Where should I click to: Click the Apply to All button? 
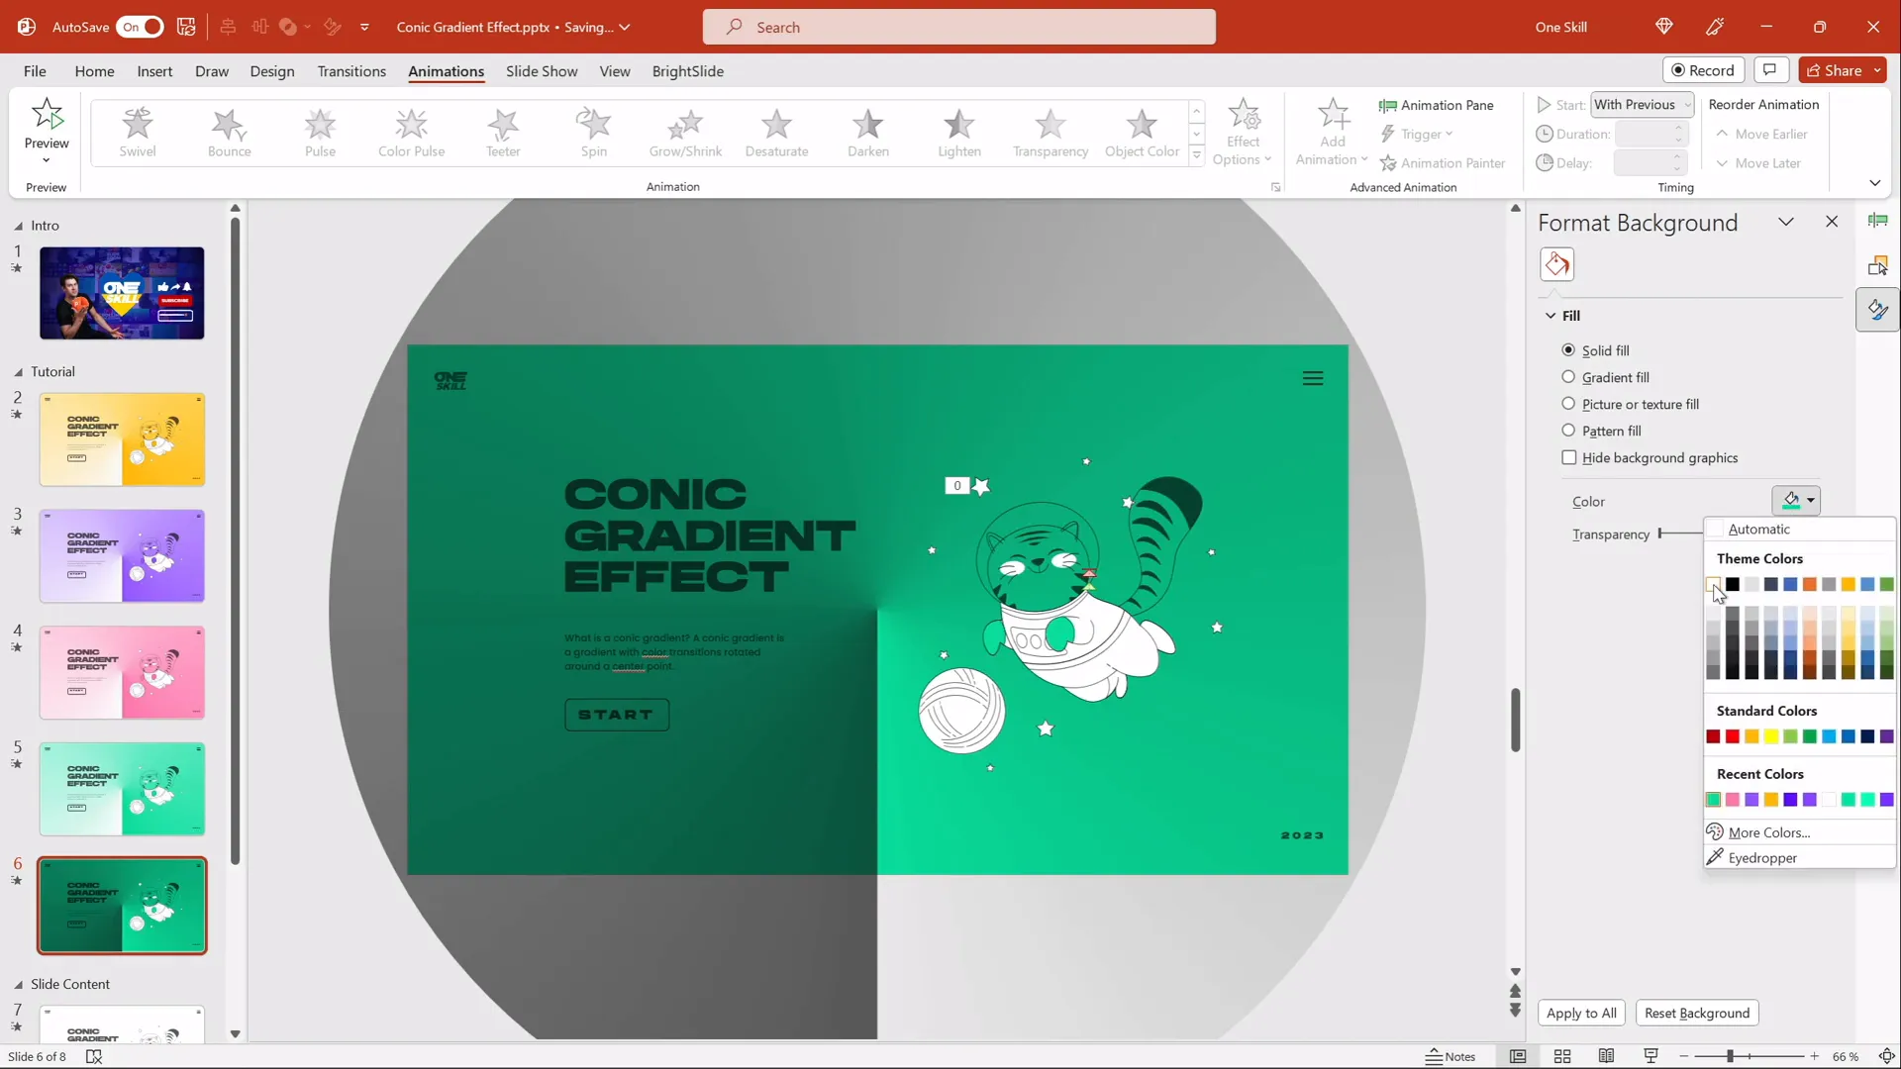pos(1581,1013)
